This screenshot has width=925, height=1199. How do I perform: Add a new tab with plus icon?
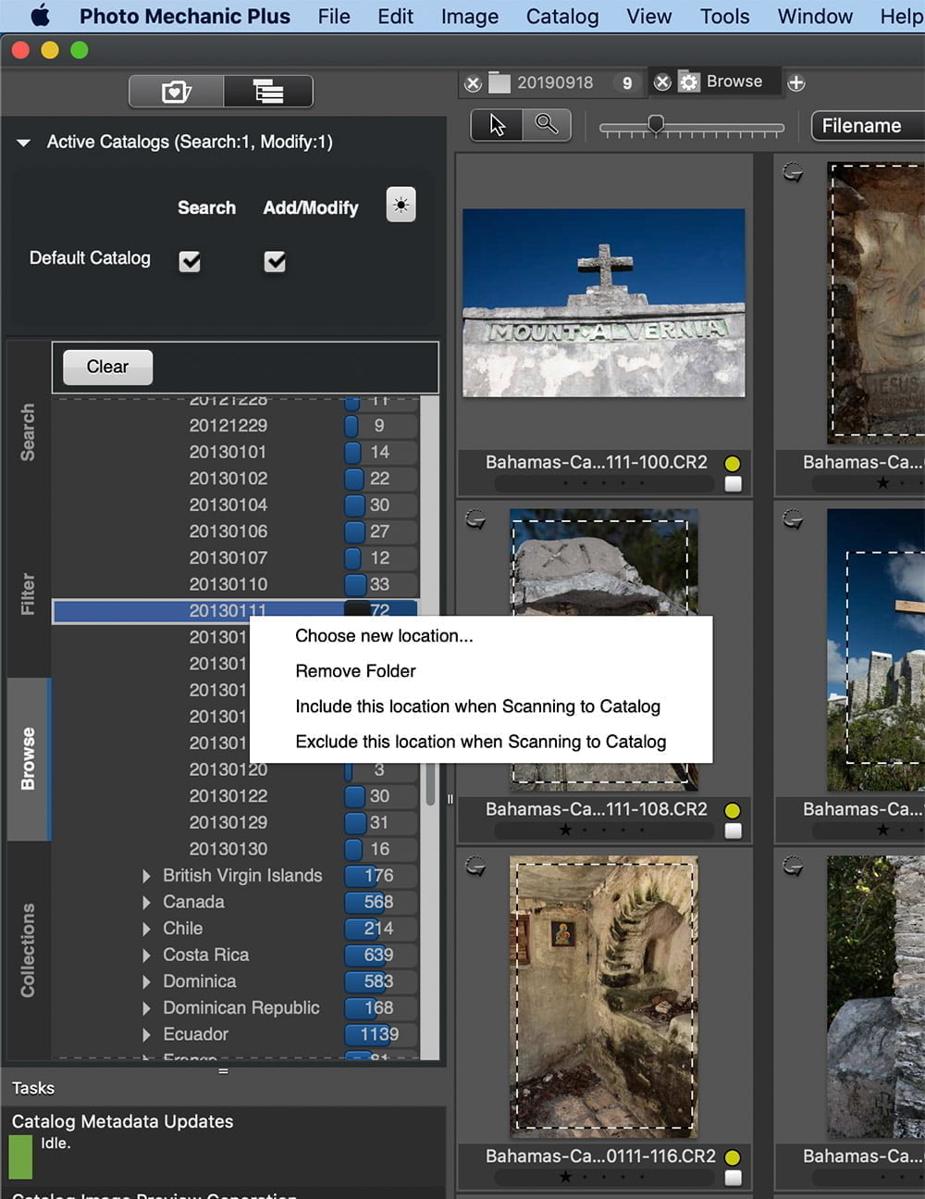(795, 83)
